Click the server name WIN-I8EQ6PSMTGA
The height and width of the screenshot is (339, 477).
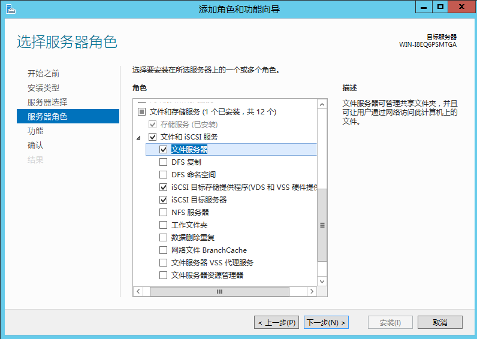[428, 44]
